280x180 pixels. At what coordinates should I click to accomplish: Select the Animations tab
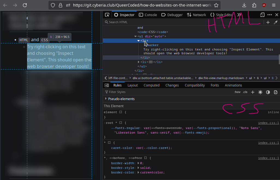point(233,85)
